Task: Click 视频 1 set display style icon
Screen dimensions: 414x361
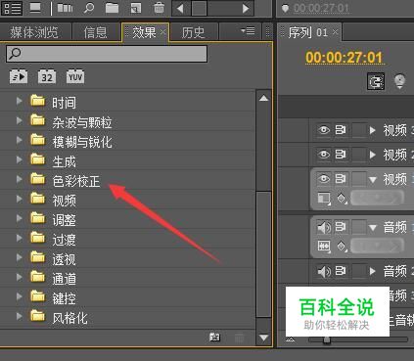Action: 324,198
